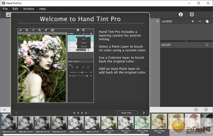Minimize the Hand Tint Pro window

coord(189,3)
